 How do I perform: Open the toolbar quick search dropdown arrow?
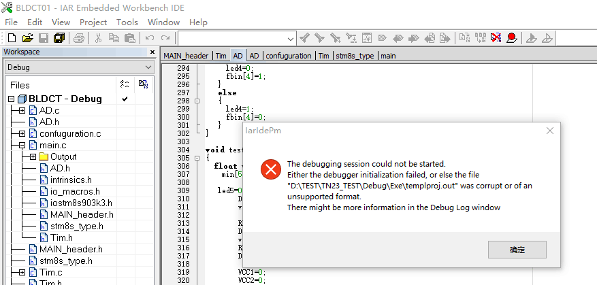pos(291,39)
